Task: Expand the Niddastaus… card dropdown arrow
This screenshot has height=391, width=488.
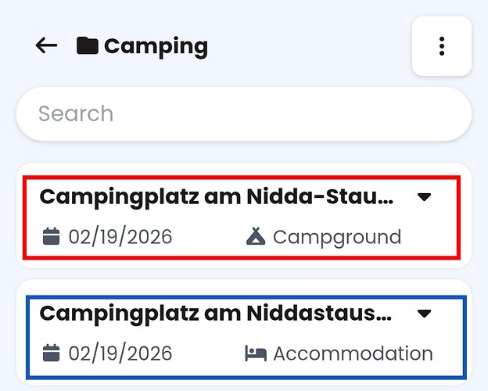Action: pyautogui.click(x=425, y=314)
